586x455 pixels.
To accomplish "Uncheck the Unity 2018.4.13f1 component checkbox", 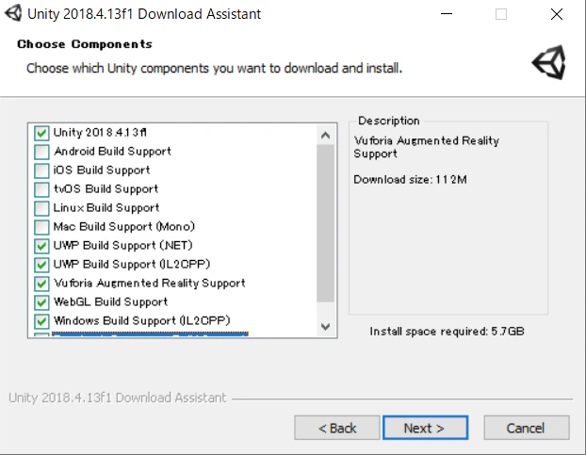I will click(x=41, y=133).
